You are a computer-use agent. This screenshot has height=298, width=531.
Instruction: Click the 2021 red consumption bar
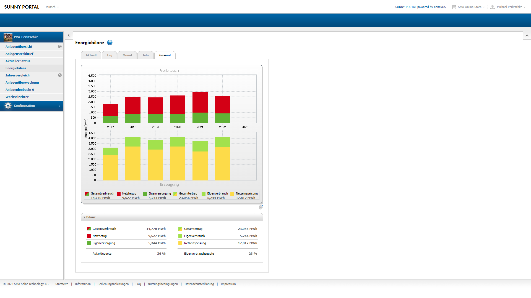pyautogui.click(x=200, y=102)
